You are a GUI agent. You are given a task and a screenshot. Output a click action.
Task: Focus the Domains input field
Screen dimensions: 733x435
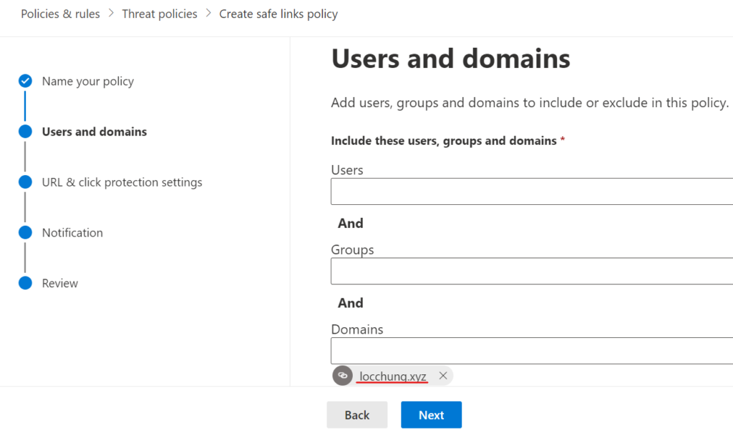pyautogui.click(x=532, y=351)
